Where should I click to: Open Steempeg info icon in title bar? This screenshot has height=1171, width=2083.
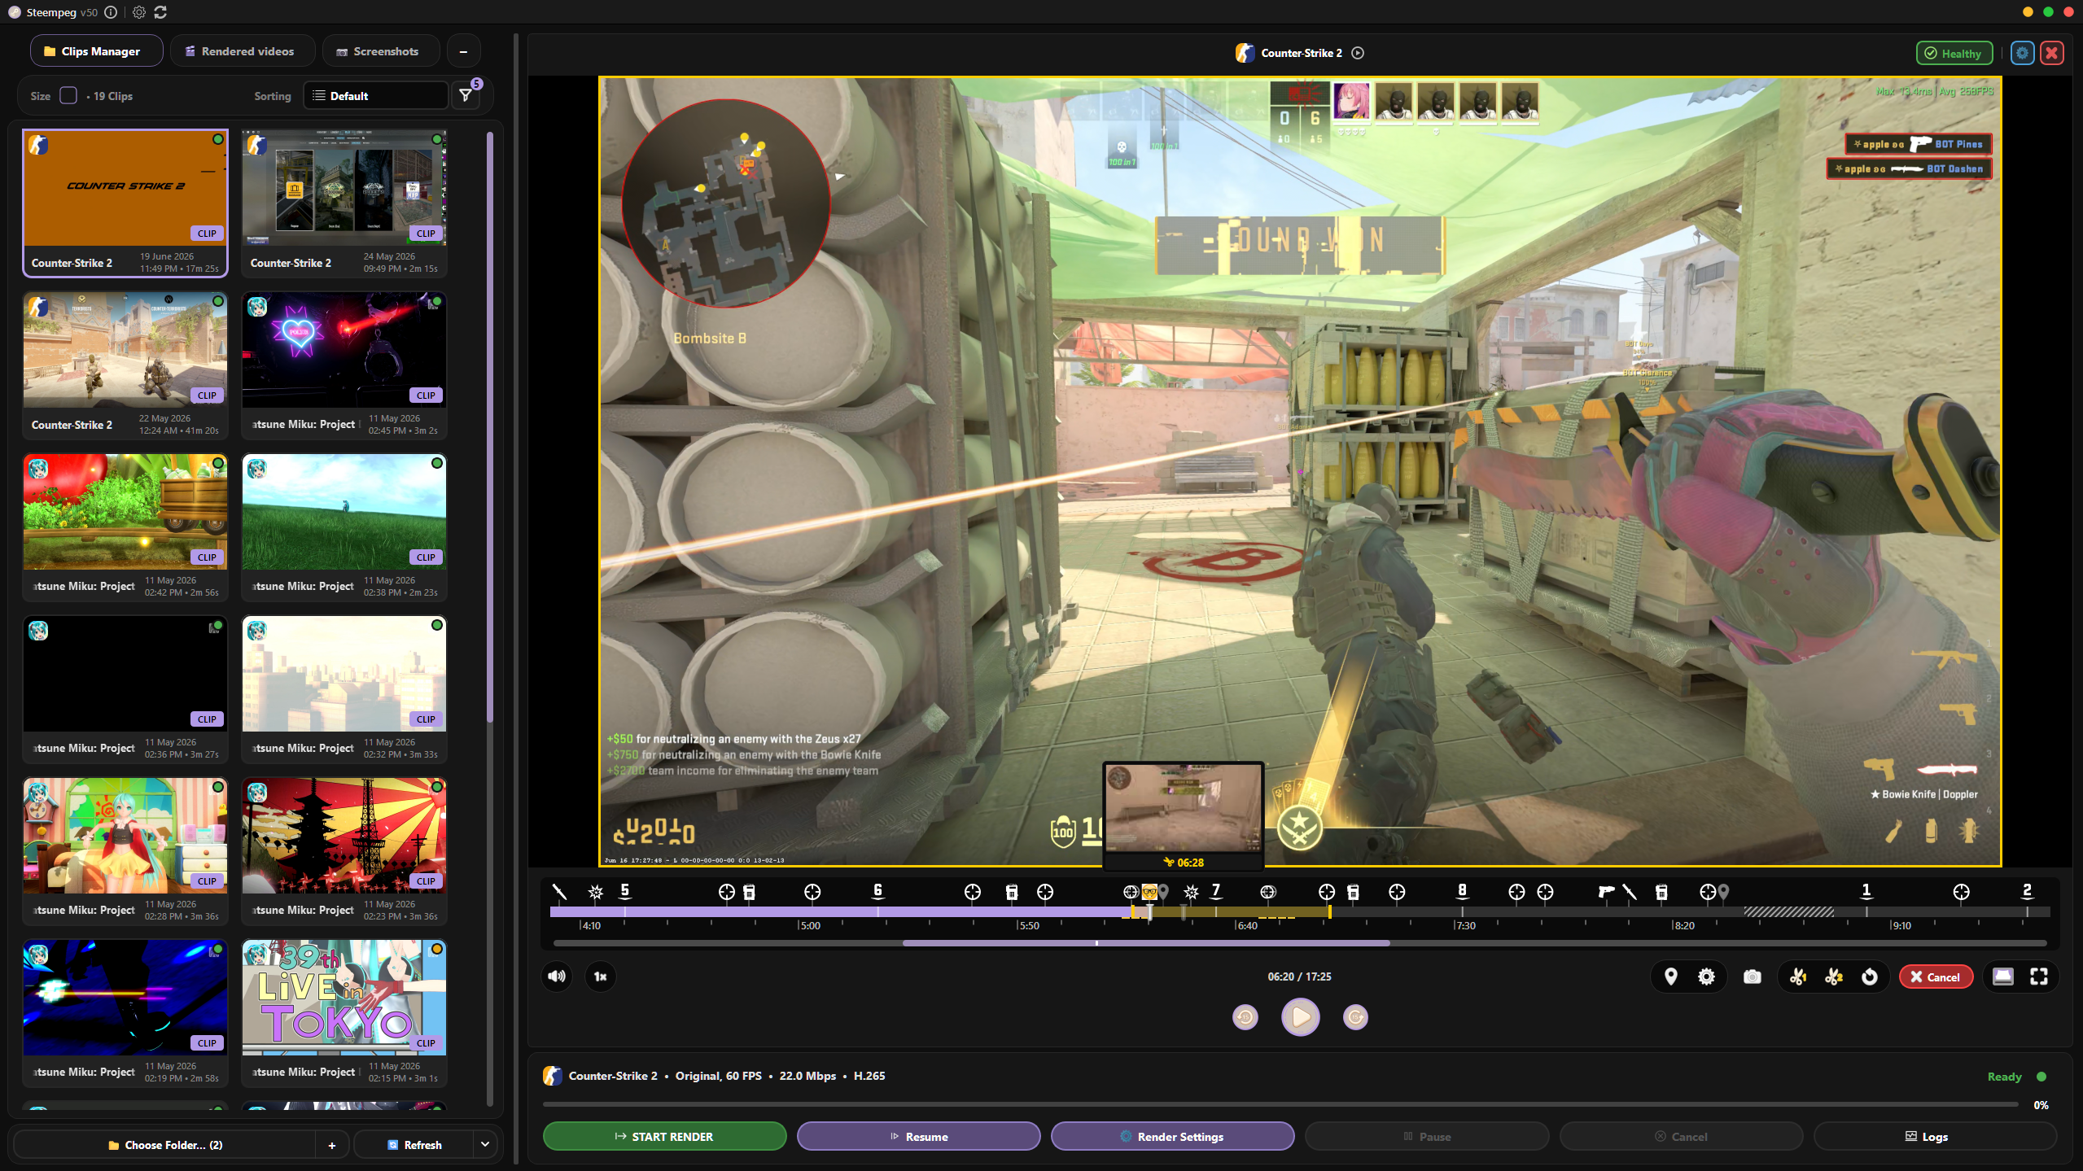(111, 12)
